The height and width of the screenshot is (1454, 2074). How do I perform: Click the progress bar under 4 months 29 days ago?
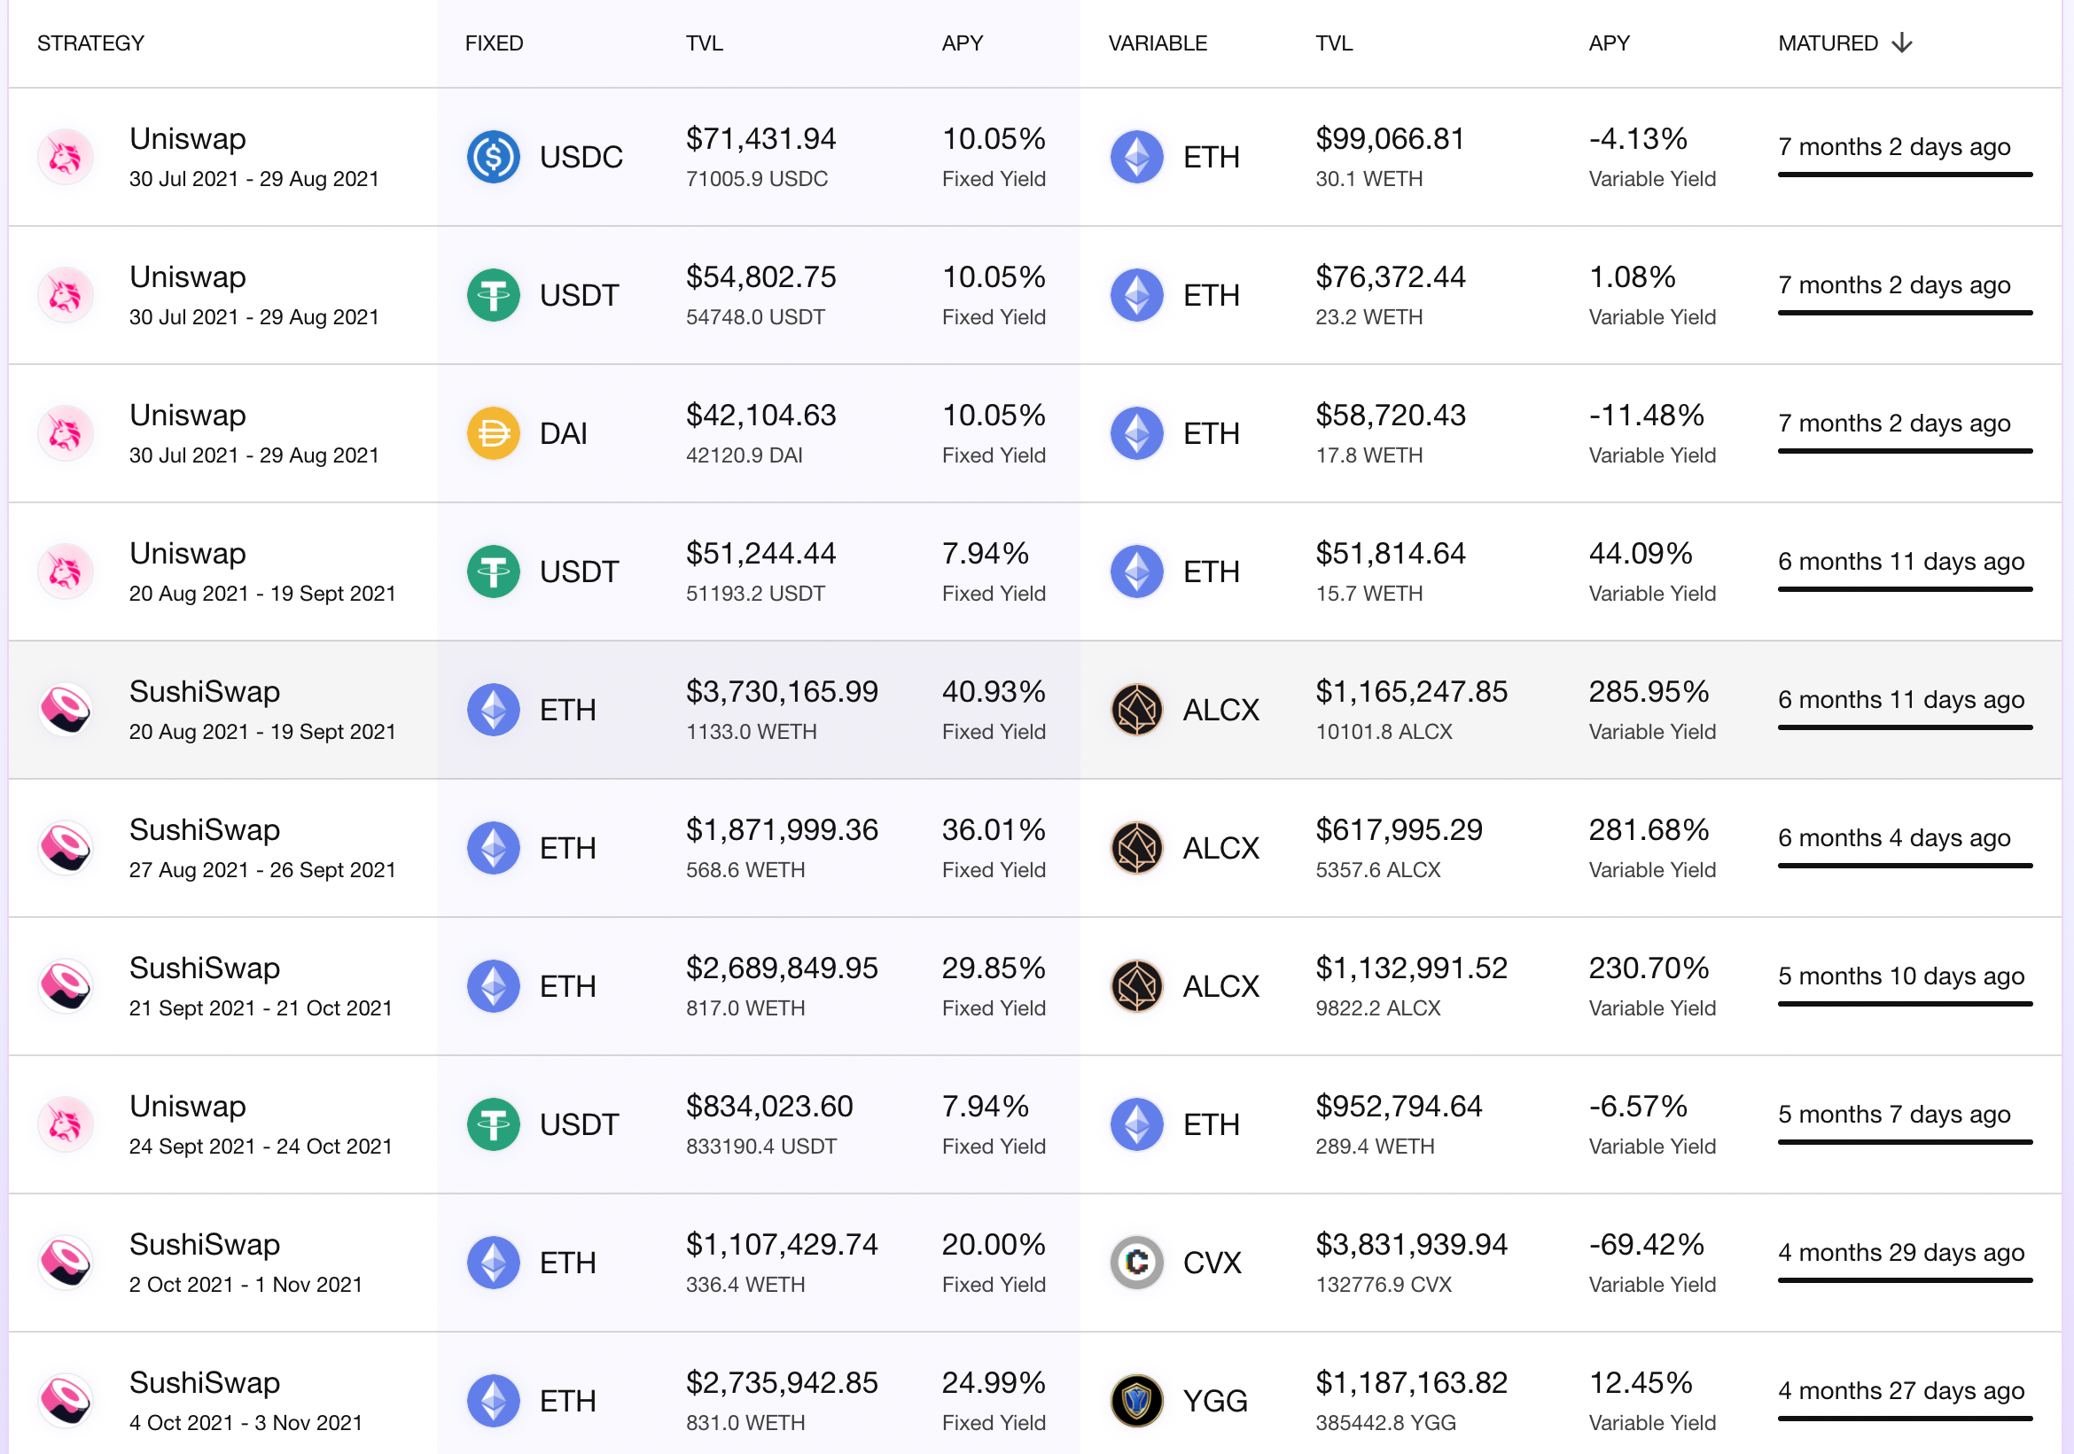click(x=1905, y=1279)
